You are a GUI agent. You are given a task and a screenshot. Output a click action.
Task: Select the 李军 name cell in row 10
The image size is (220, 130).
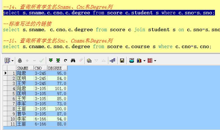[x=25, y=119]
